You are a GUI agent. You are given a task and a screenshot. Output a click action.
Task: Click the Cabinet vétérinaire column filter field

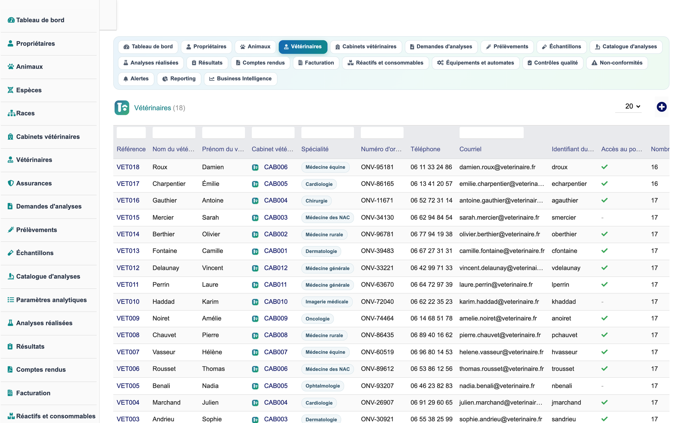[273, 133]
